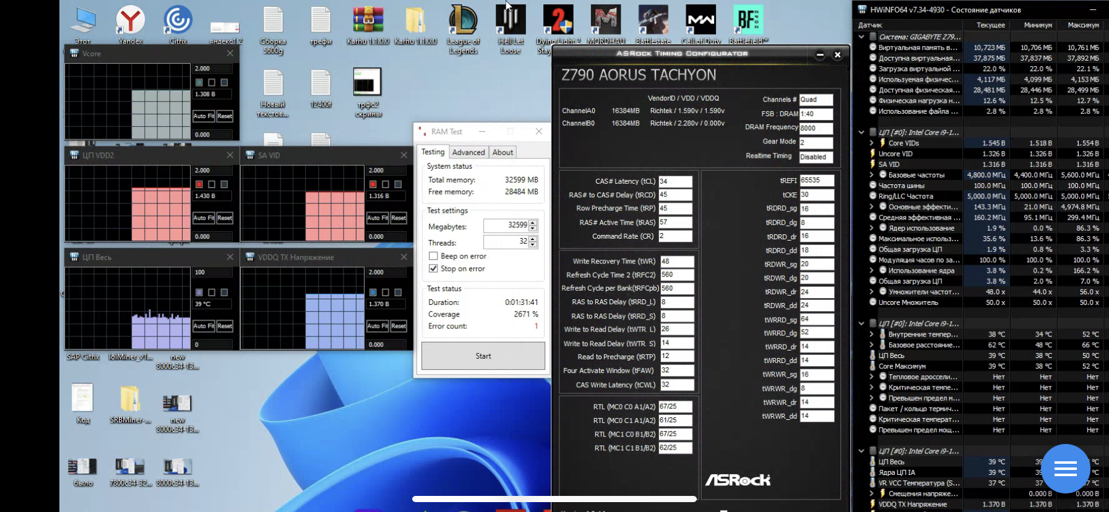Click Auto Fit in the Vcore graph
Viewport: 1109px width, 512px height.
tap(204, 116)
